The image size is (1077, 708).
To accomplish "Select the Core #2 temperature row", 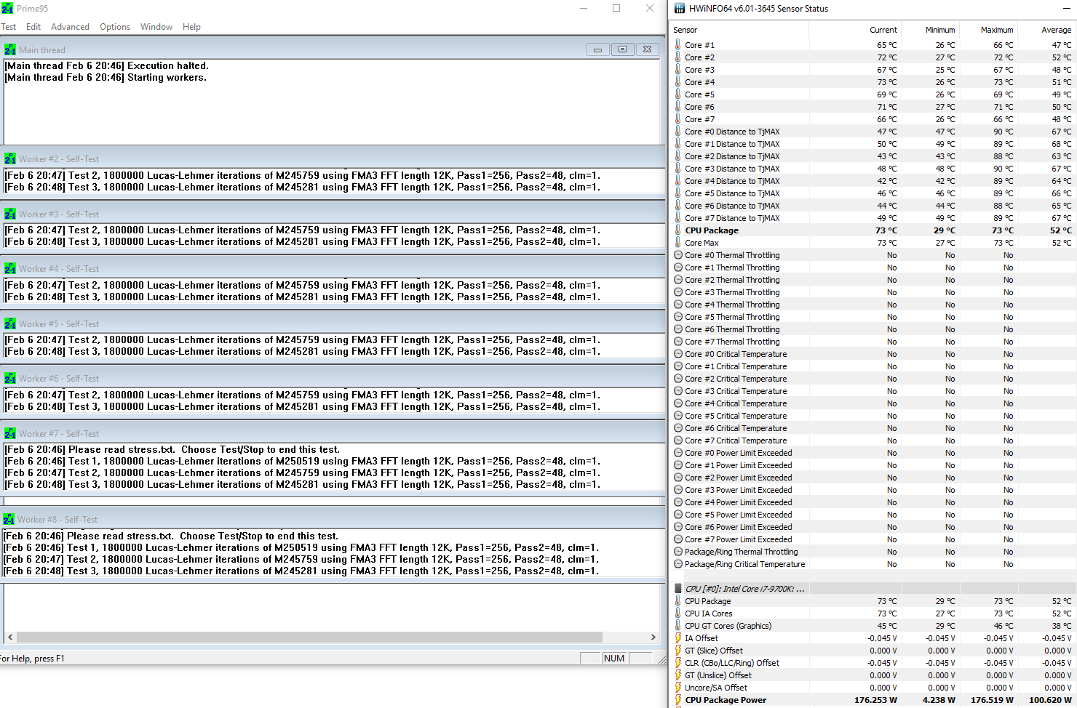I will click(873, 57).
